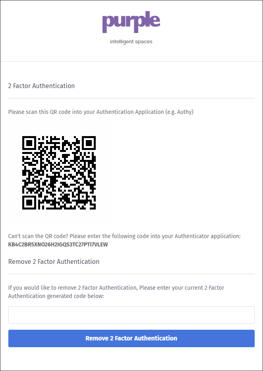Click the QR code's top-left finder square
The image size is (263, 371).
pos(29,143)
